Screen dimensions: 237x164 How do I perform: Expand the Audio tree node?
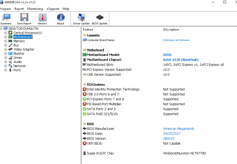(x=5, y=62)
